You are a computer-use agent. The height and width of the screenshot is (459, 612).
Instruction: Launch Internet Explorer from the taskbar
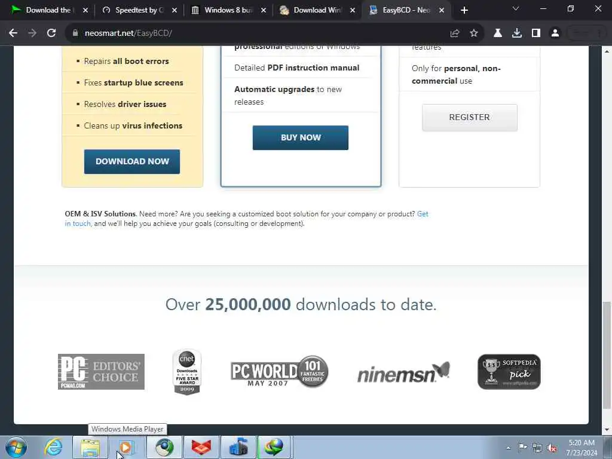pyautogui.click(x=53, y=447)
